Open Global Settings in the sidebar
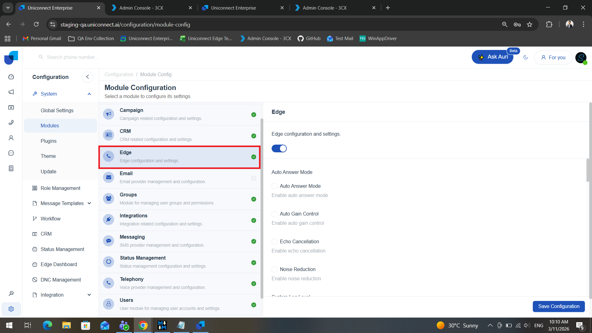Viewport: 592px width, 333px height. 57,110
